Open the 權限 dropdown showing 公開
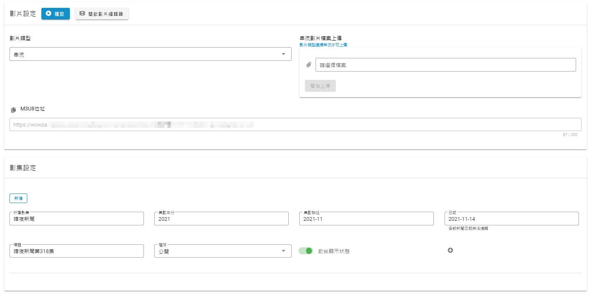 click(223, 251)
